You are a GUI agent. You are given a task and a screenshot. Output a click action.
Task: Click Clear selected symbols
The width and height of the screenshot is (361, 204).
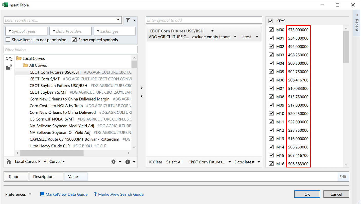tap(155, 162)
